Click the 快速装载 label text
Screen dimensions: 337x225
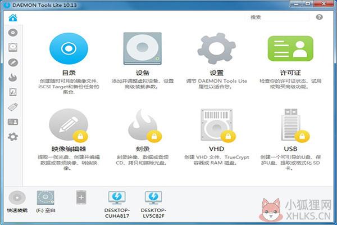[17, 210]
